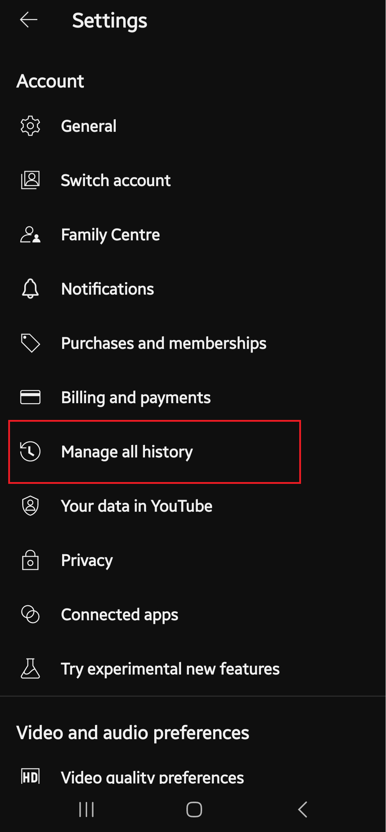Open the Privacy settings entry
This screenshot has height=832, width=386.
86,560
